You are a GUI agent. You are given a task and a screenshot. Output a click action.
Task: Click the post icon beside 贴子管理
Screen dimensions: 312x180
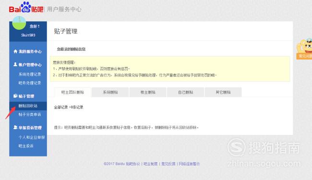[15, 96]
